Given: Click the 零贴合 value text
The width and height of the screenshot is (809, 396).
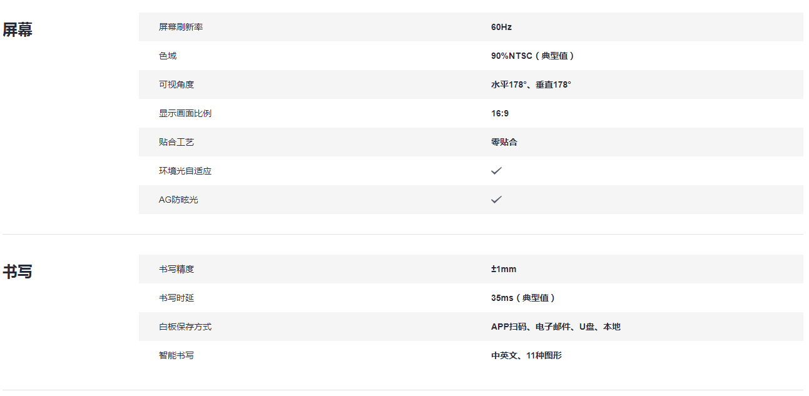Looking at the screenshot, I should (x=504, y=142).
